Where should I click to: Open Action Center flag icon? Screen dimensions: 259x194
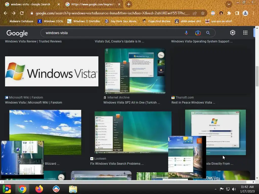(222, 189)
